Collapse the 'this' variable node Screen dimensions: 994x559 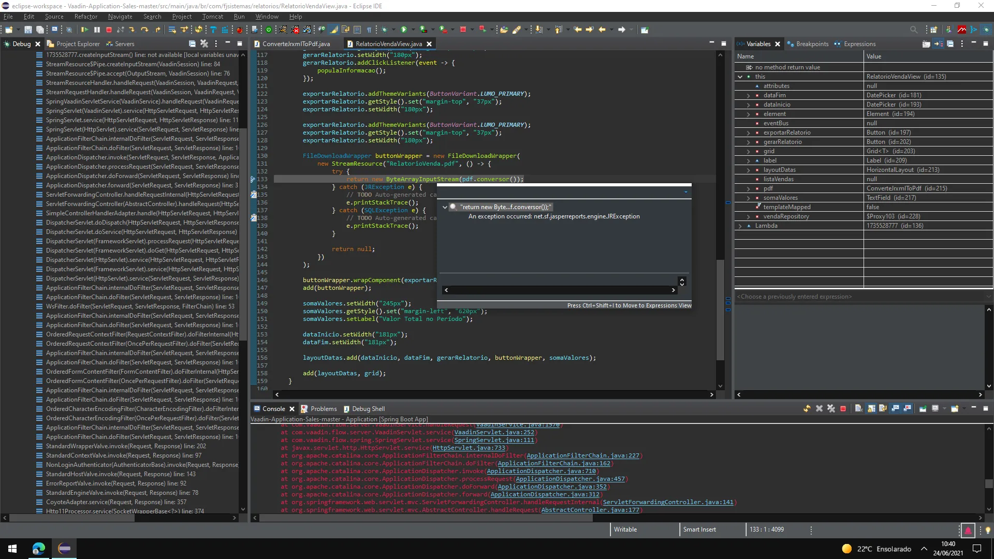(x=740, y=77)
